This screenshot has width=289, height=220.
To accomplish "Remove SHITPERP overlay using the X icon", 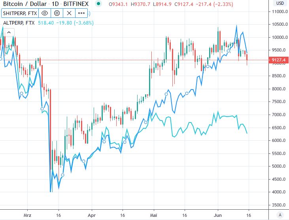I will coord(69,13).
